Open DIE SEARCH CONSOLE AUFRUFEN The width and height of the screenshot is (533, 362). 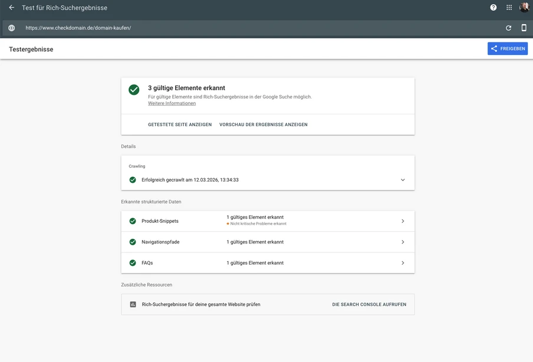pos(369,304)
